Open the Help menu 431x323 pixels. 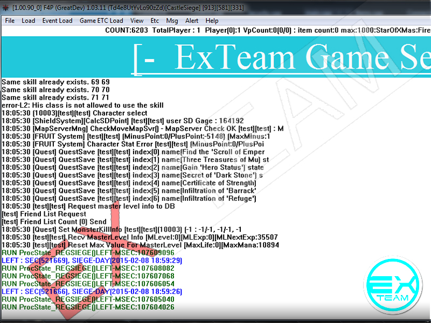pyautogui.click(x=212, y=20)
